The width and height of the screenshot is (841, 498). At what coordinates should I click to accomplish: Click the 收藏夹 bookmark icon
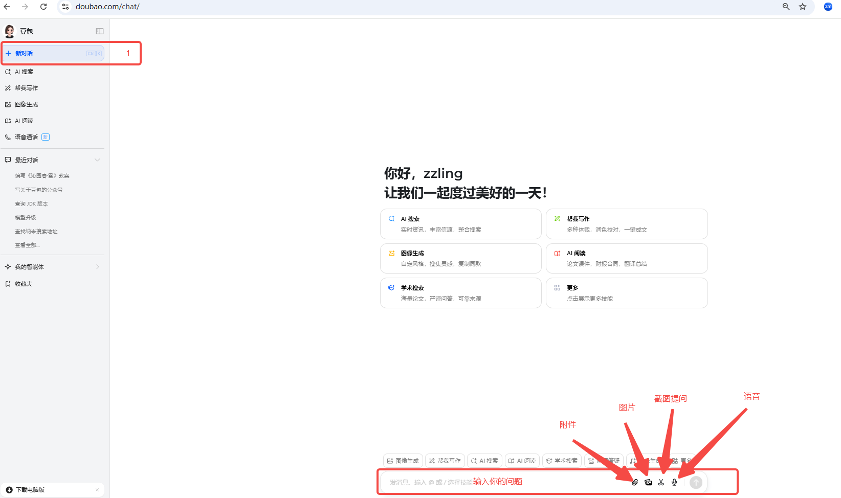pyautogui.click(x=8, y=284)
